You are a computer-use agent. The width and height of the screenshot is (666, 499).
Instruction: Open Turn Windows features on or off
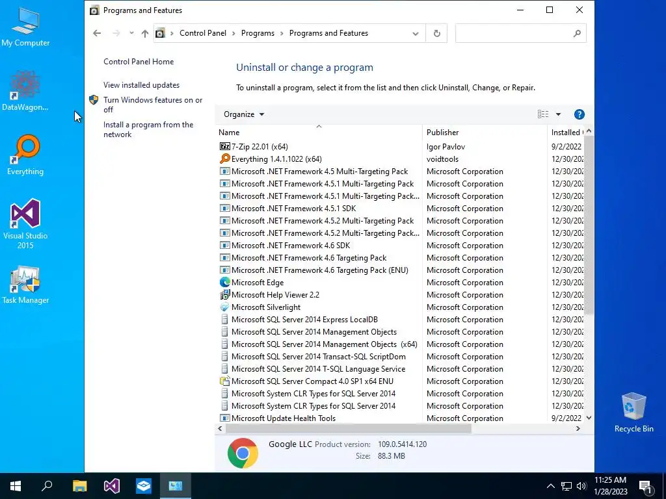pyautogui.click(x=153, y=105)
